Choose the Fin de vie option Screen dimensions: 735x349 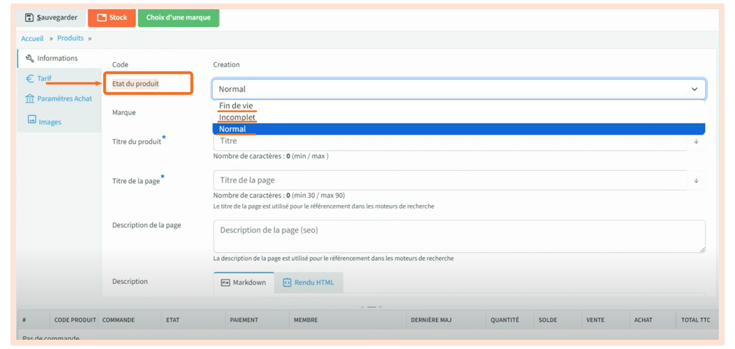click(236, 106)
